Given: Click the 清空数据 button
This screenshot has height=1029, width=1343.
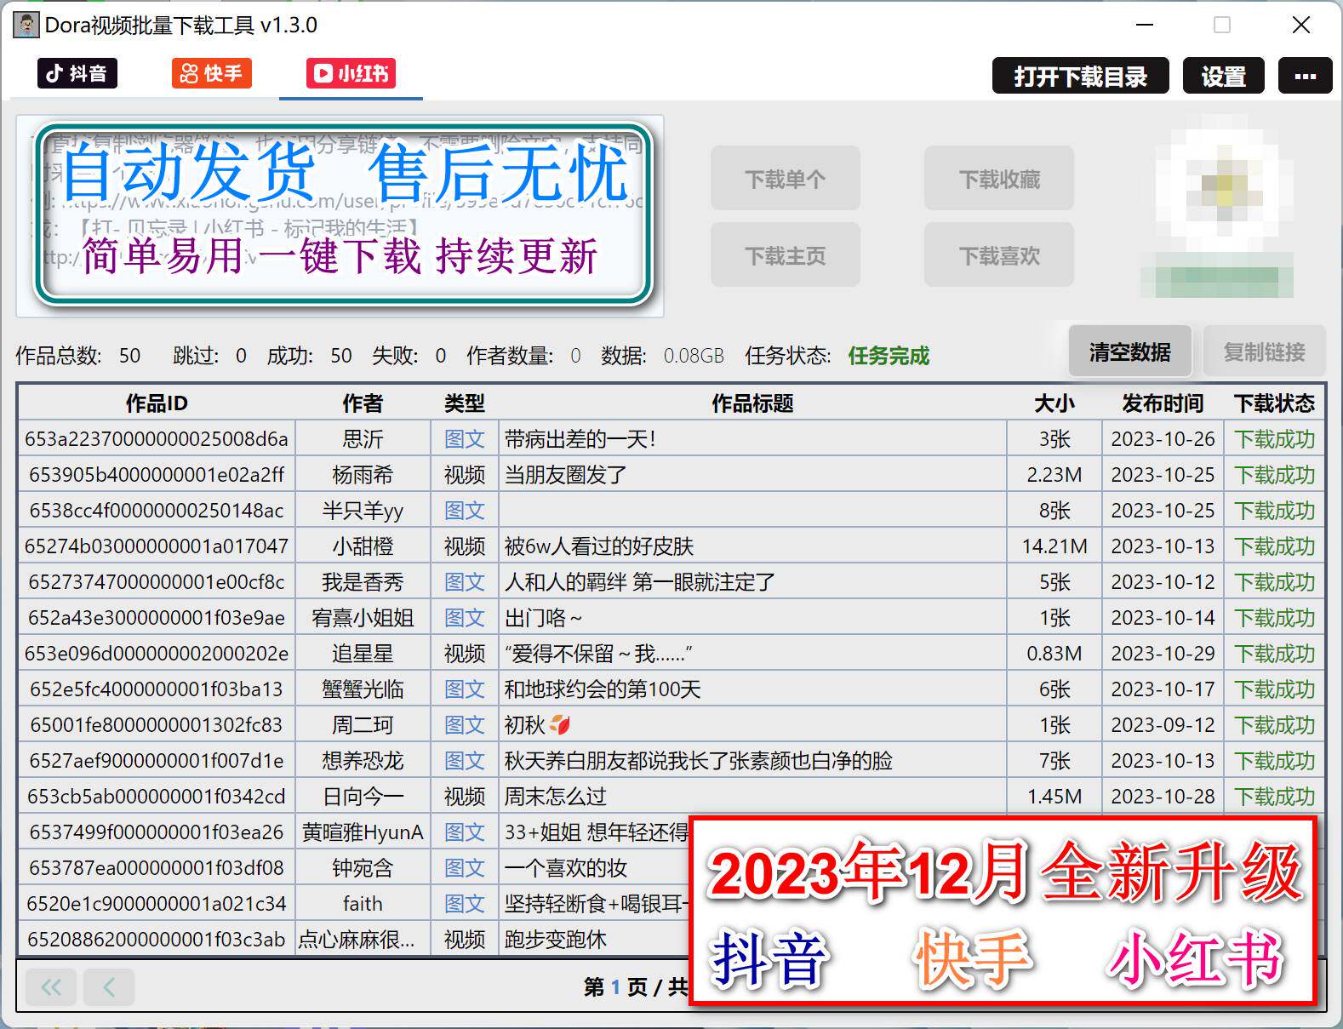Looking at the screenshot, I should click(1129, 352).
